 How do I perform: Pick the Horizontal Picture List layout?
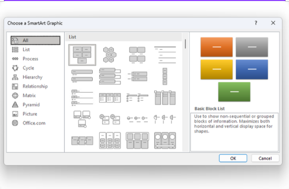[137, 140]
